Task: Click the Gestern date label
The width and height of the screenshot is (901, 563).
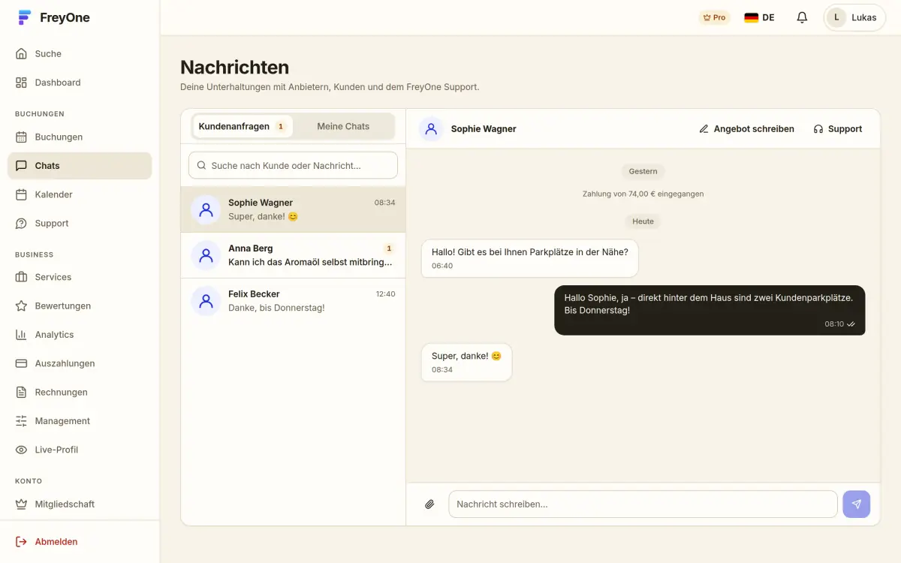Action: click(x=643, y=171)
